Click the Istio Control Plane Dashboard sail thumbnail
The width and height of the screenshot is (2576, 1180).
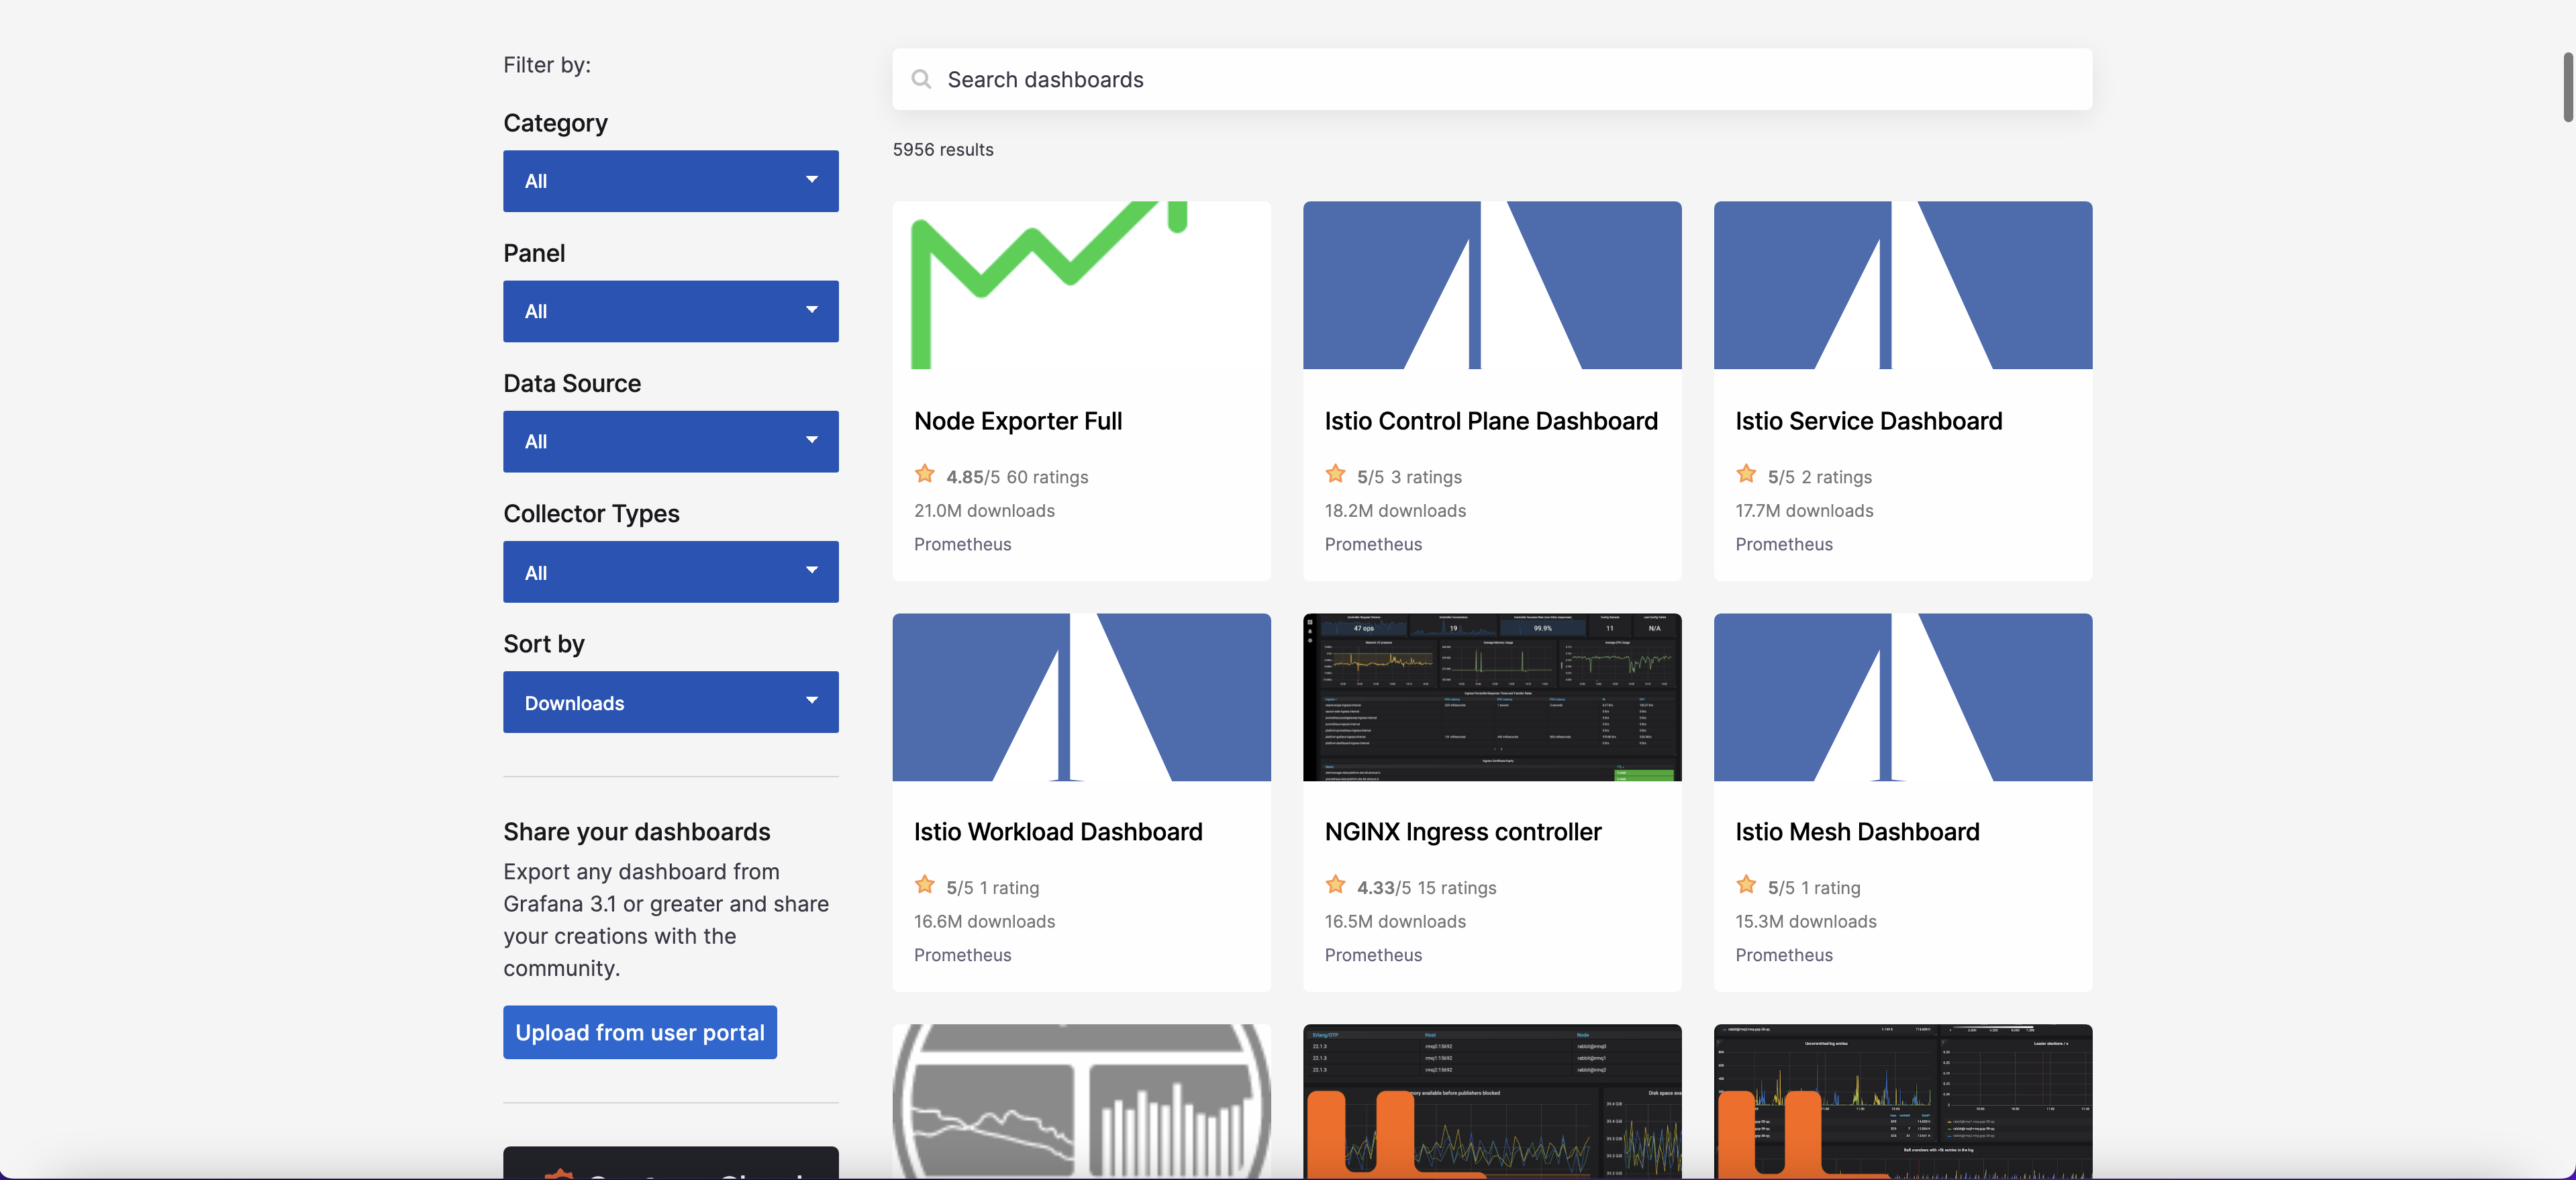tap(1492, 285)
